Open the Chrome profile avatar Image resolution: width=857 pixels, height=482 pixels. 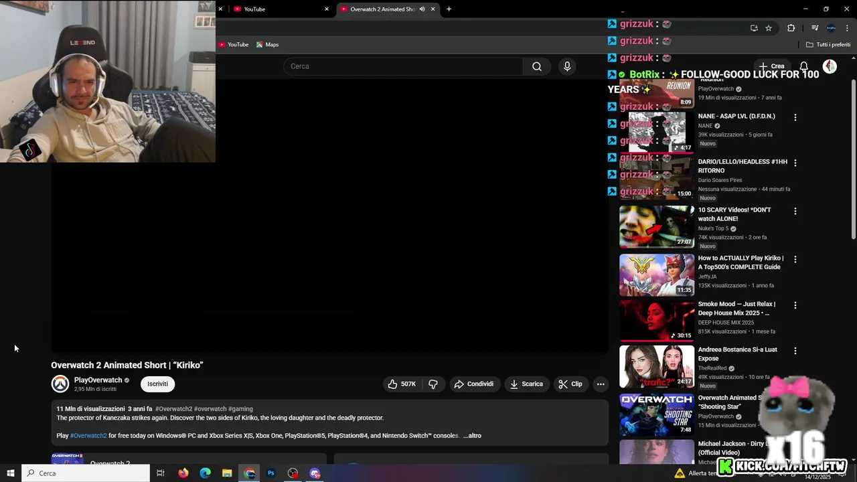tap(831, 28)
